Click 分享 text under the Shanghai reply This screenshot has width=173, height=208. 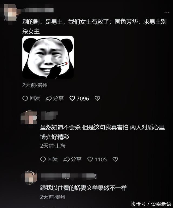(x=76, y=159)
